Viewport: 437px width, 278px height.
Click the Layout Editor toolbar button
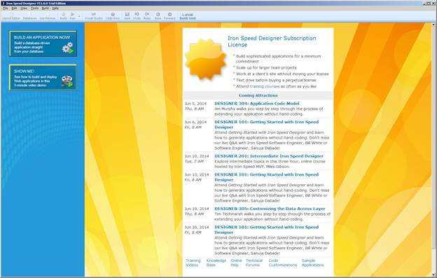point(11,16)
